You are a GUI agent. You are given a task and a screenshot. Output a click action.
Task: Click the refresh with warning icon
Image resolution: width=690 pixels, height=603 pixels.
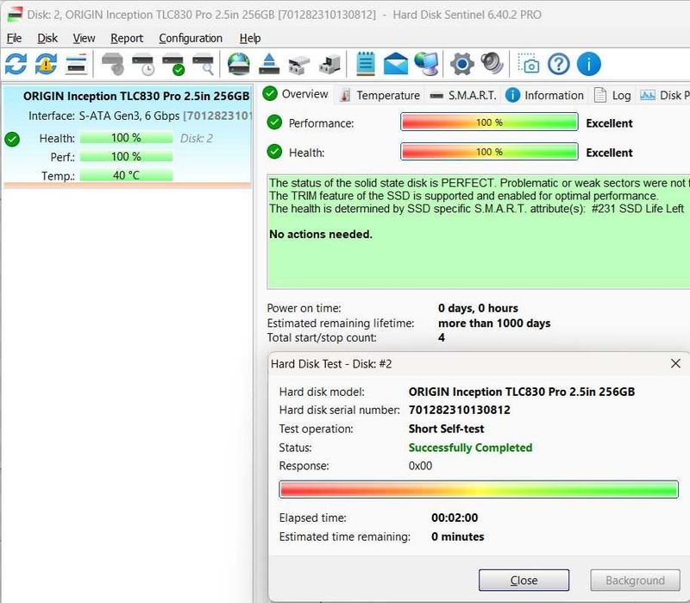[x=46, y=64]
